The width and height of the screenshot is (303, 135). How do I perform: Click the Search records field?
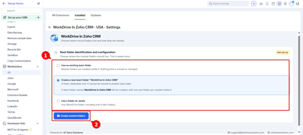point(228,4)
